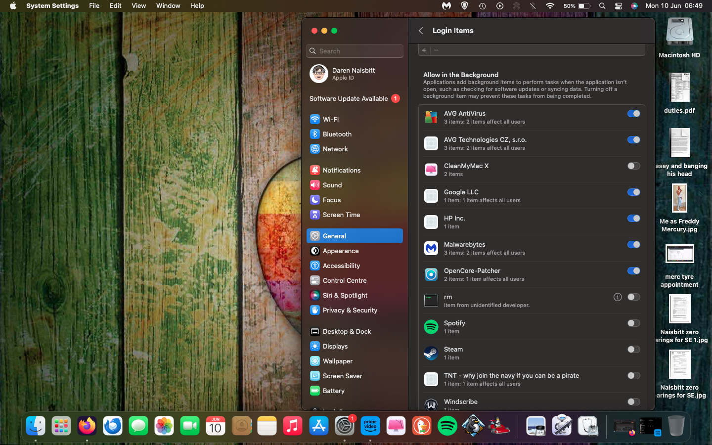Open Malwarebytes menu bar icon
The width and height of the screenshot is (712, 445).
coord(446,6)
